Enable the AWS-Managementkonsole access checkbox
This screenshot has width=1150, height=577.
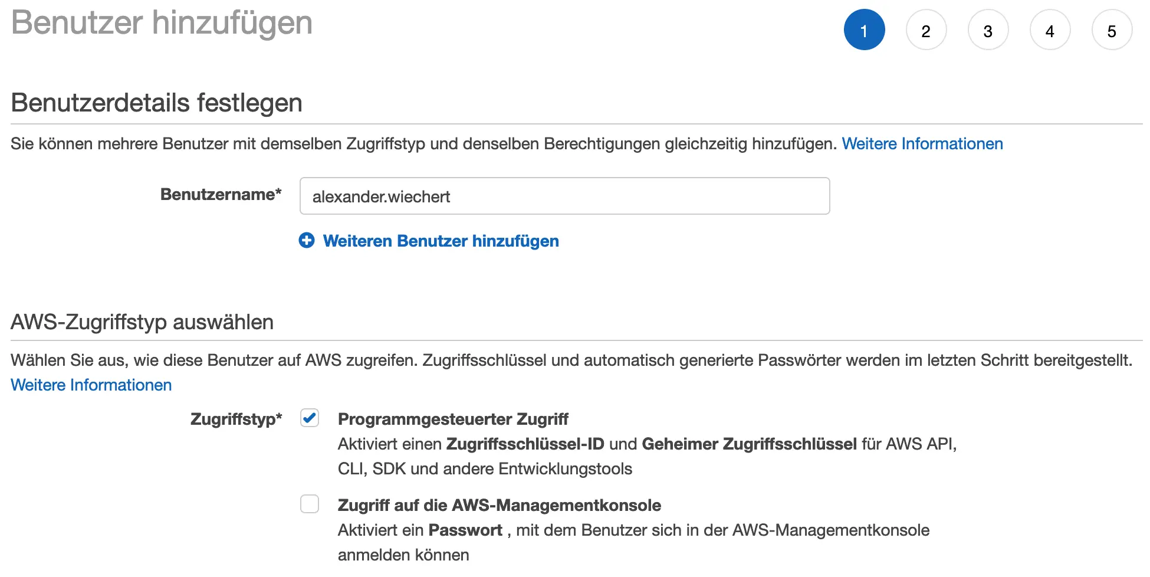tap(310, 504)
